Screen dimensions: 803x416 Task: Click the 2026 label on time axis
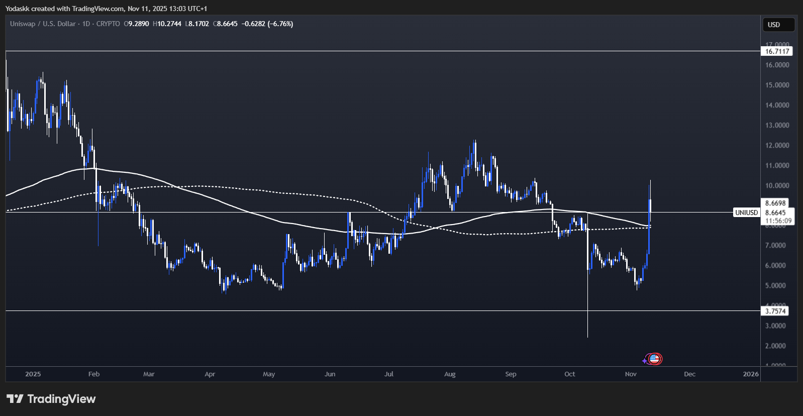pos(751,374)
